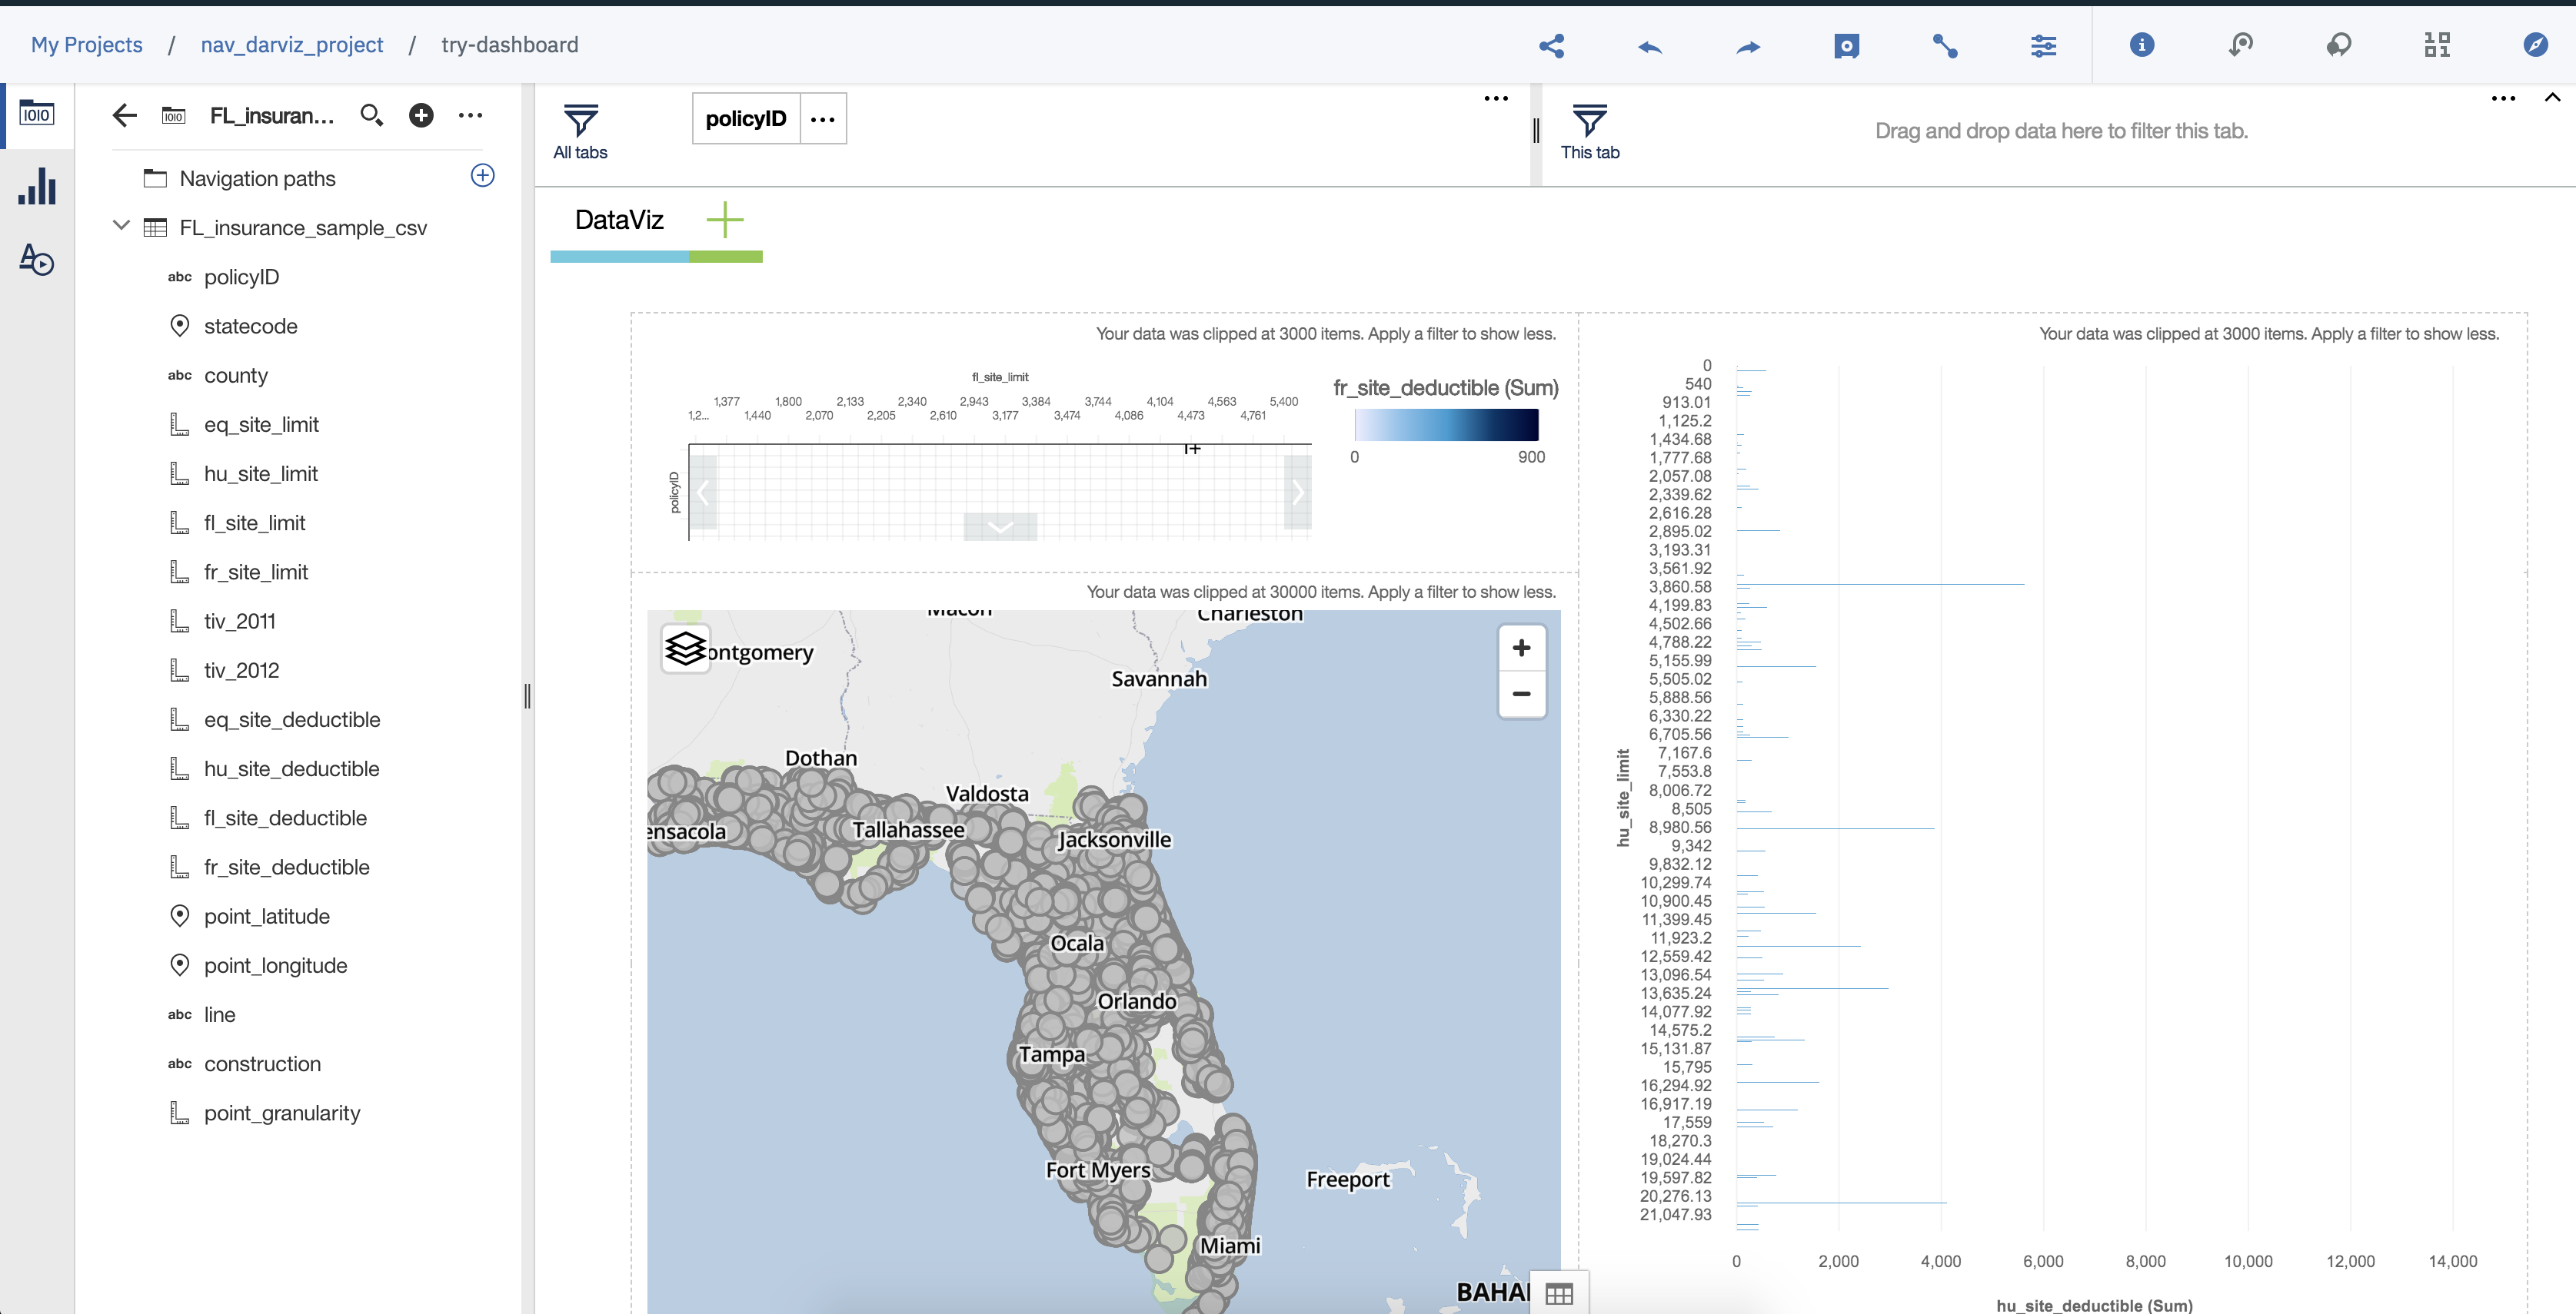Redo action with redo arrow
The image size is (2576, 1314).
[1748, 46]
